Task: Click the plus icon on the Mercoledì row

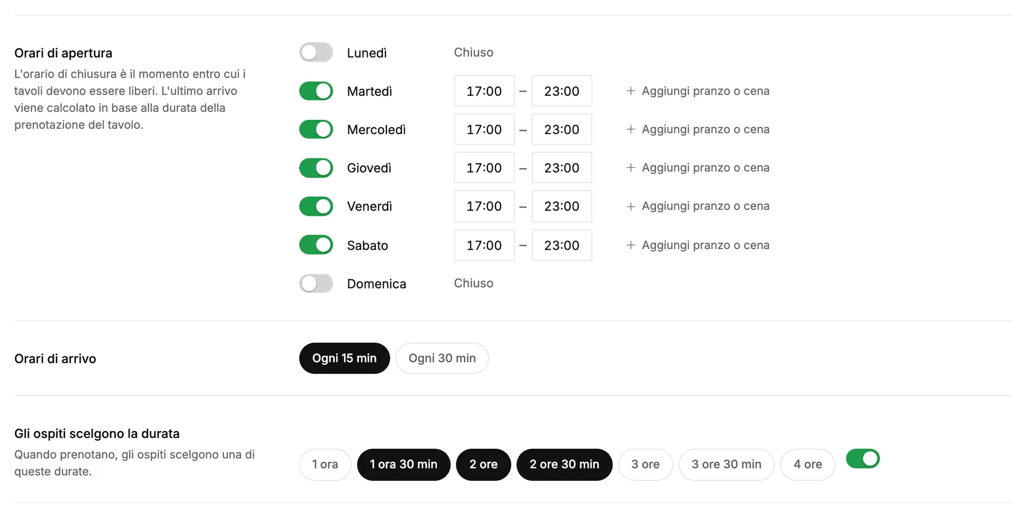Action: (x=630, y=129)
